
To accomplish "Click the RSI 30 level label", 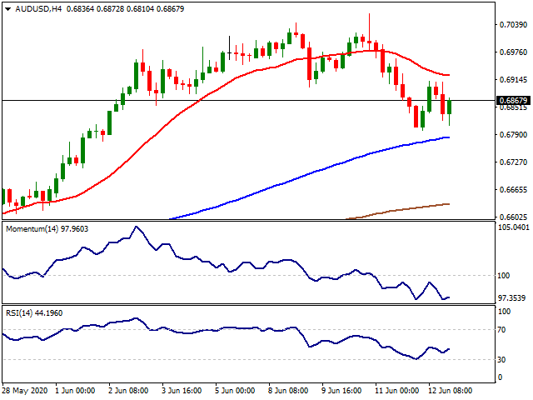I will [x=501, y=359].
